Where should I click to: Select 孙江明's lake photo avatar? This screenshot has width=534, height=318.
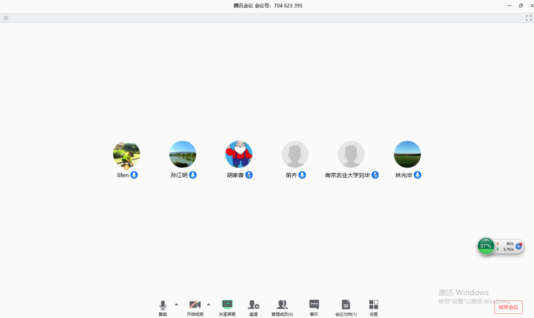click(182, 154)
